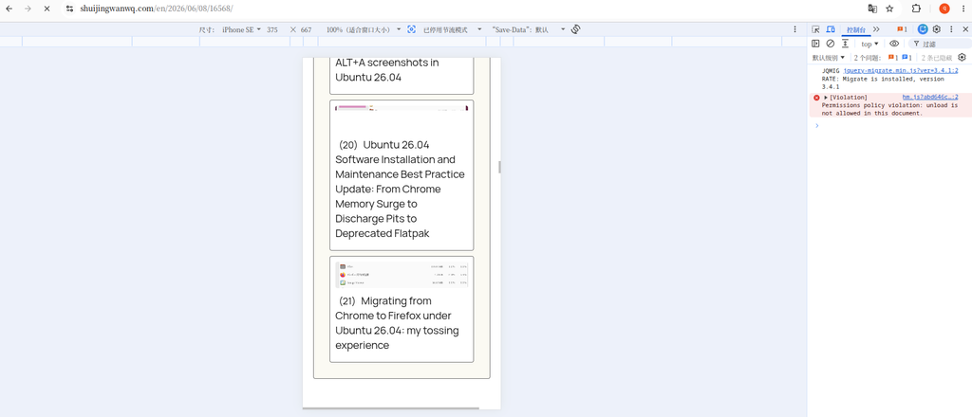Click the blue AI assistance icon

[923, 29]
